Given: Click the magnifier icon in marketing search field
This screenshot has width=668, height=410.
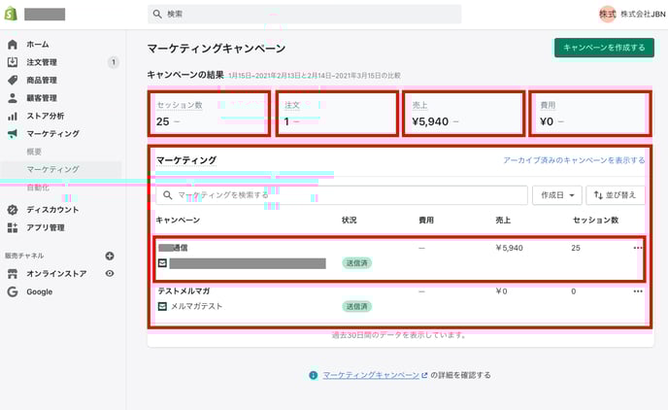Looking at the screenshot, I should [167, 195].
